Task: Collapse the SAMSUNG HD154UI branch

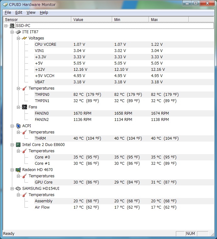Action: [12, 189]
